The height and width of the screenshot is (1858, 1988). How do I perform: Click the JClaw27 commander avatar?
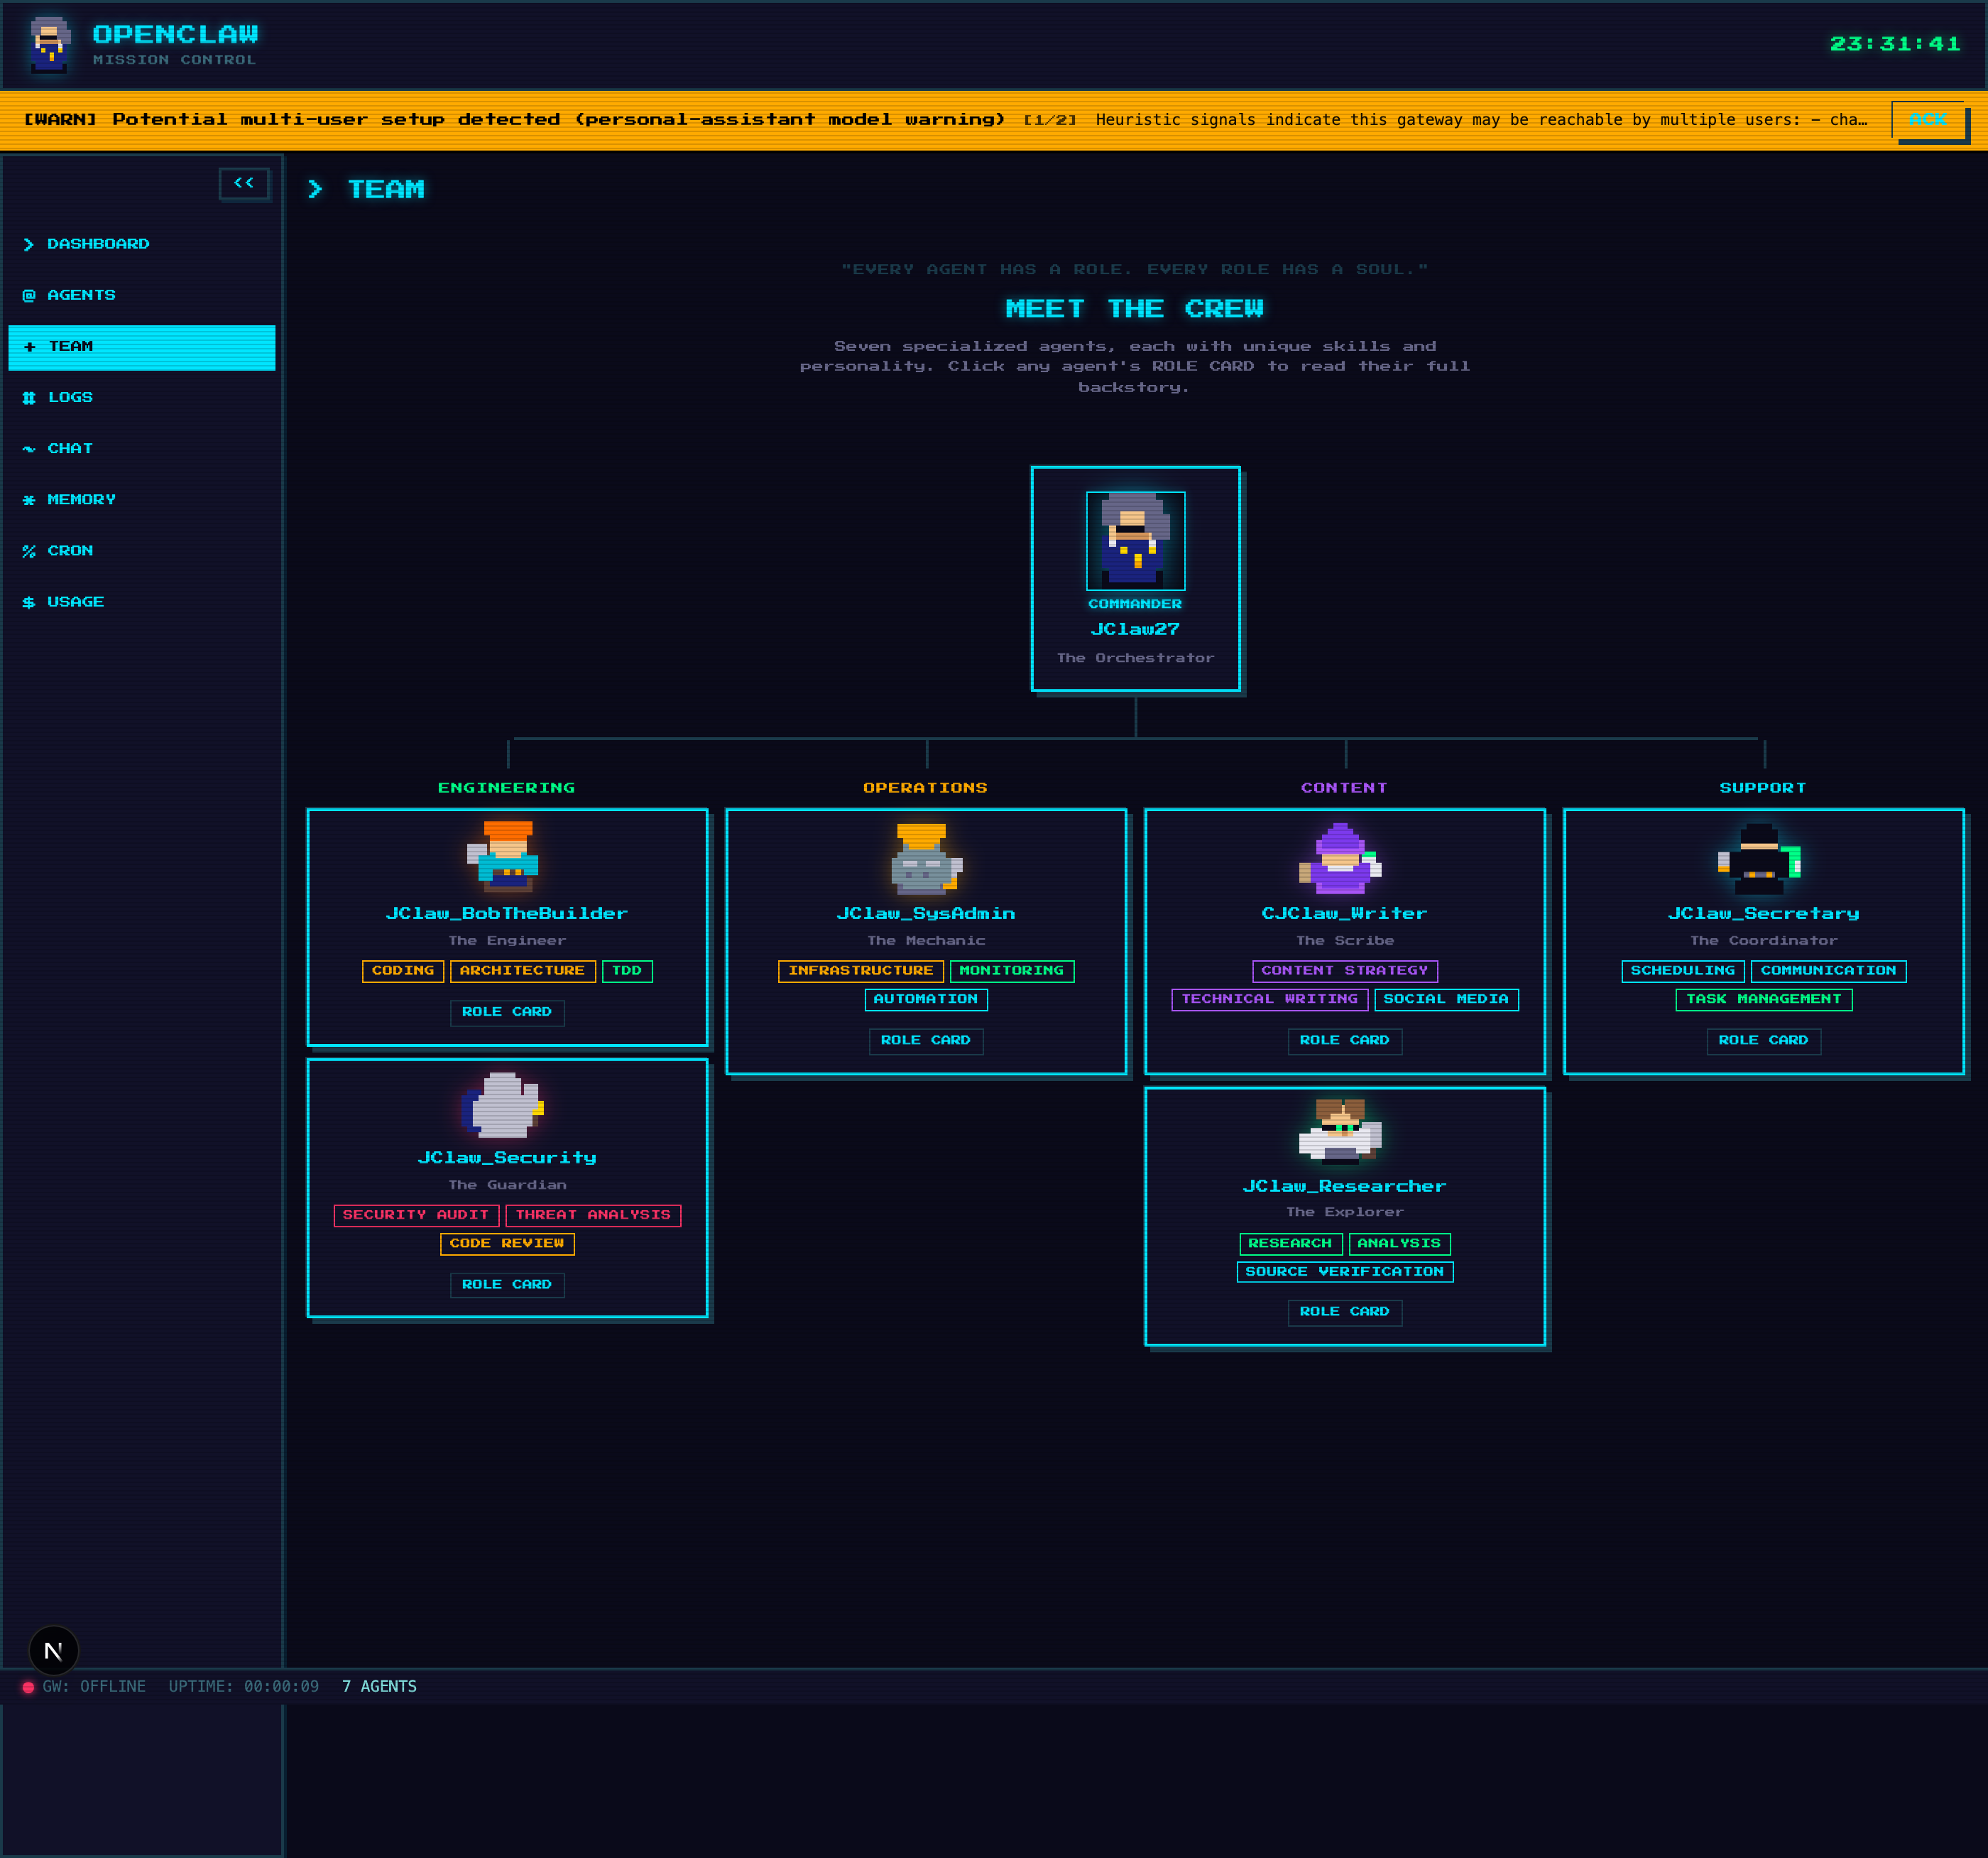point(1135,540)
